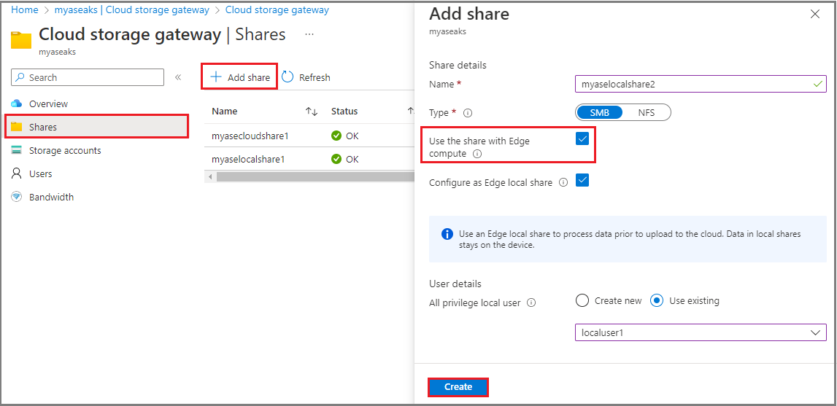Click the Home breadcrumb link
This screenshot has height=406, width=837.
coord(25,10)
